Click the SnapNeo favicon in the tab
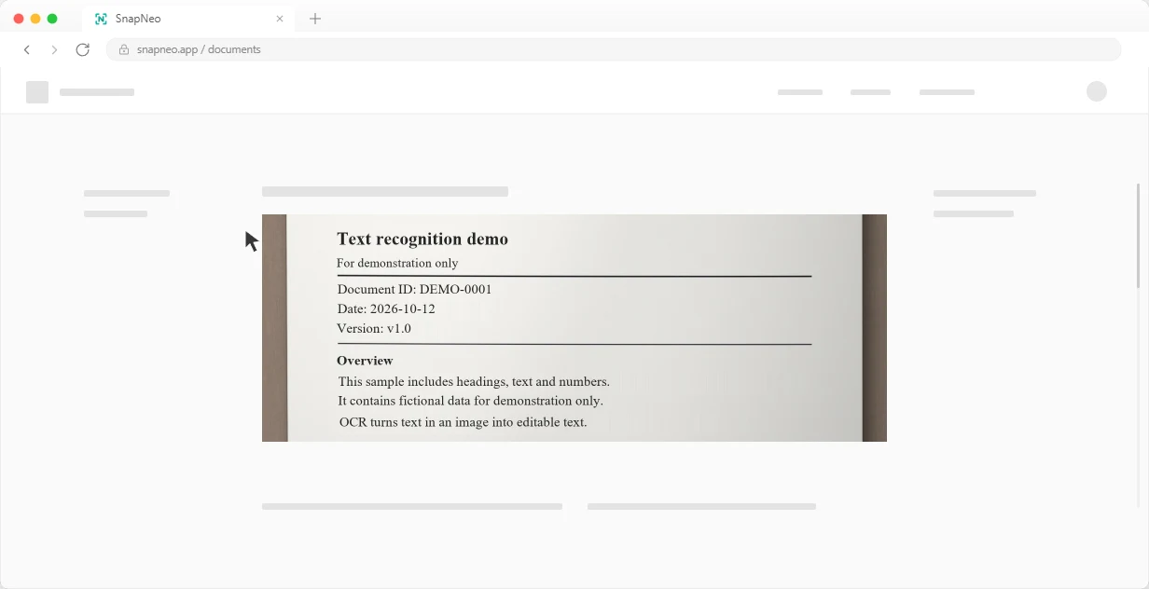Viewport: 1149px width, 589px height. (x=102, y=19)
